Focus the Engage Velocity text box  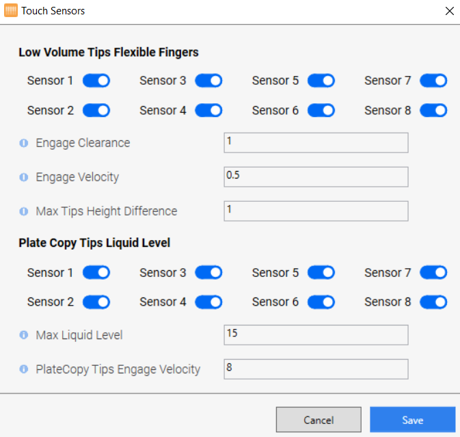[316, 176]
